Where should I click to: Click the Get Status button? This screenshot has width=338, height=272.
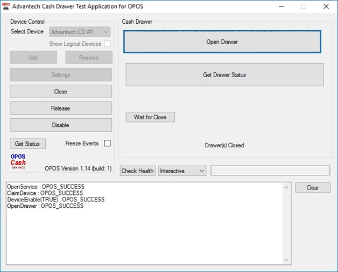click(27, 144)
